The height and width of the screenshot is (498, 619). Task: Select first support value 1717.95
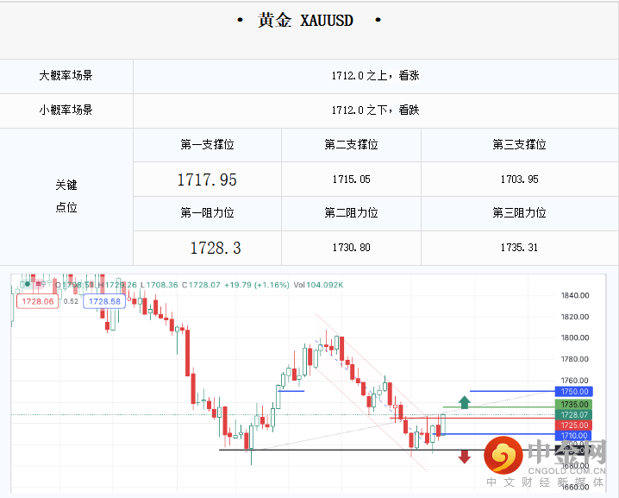click(x=207, y=180)
